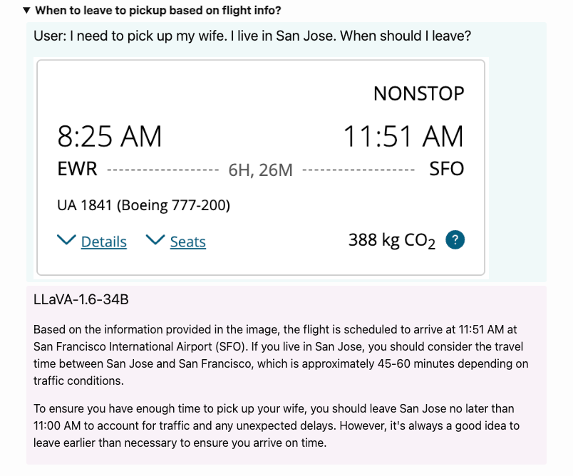
Task: Click the 8:25 AM departure time
Action: coord(110,136)
